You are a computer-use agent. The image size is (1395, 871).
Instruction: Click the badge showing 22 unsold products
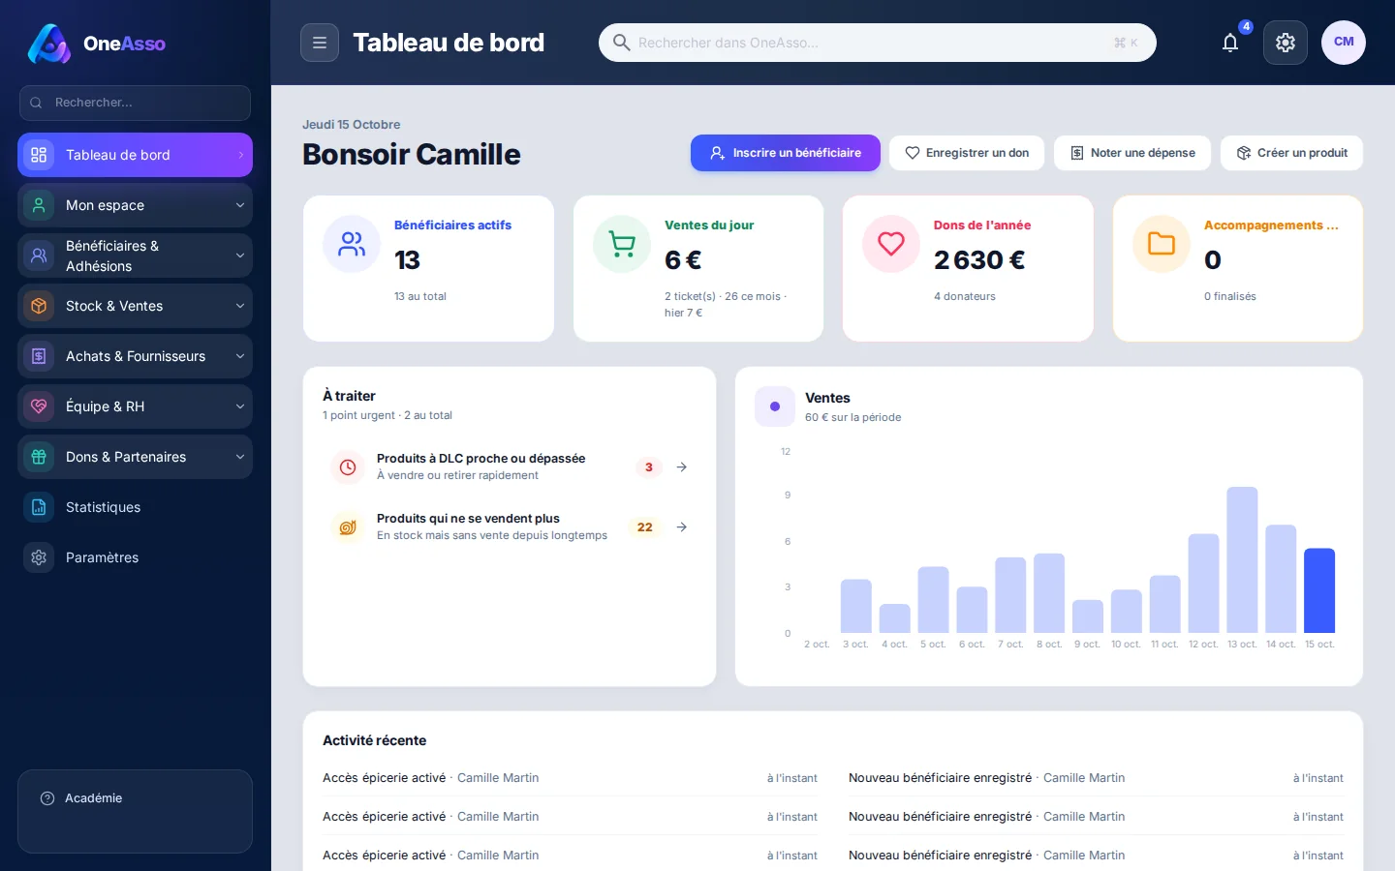pyautogui.click(x=645, y=527)
